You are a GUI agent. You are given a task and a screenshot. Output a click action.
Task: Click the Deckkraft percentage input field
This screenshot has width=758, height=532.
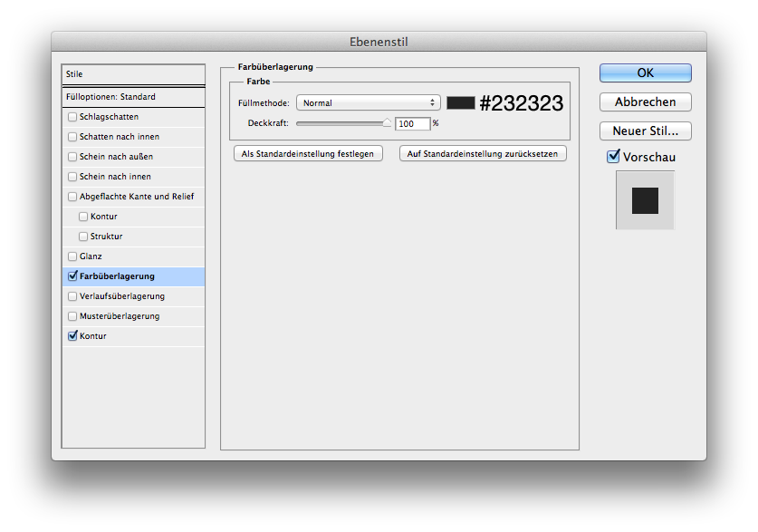coord(412,123)
